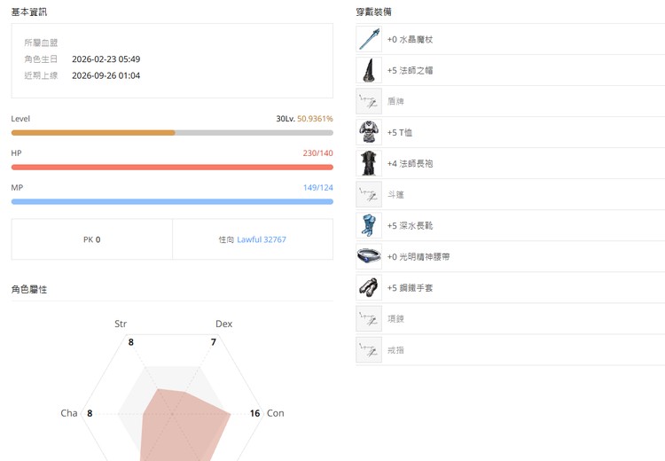The height and width of the screenshot is (461, 665).
Task: Select the +5 鋼鐵手套 item name
Action: pyautogui.click(x=410, y=287)
